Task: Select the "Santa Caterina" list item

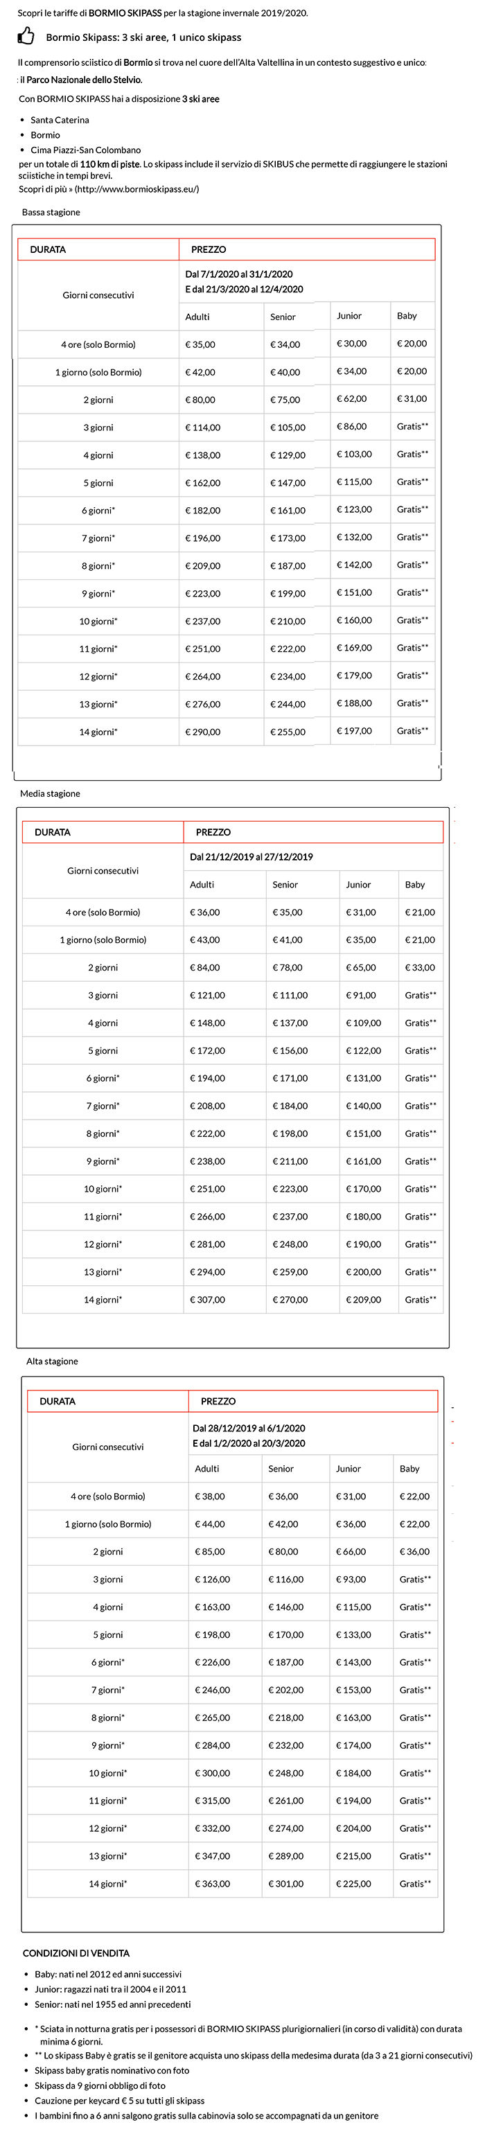Action: 60,121
